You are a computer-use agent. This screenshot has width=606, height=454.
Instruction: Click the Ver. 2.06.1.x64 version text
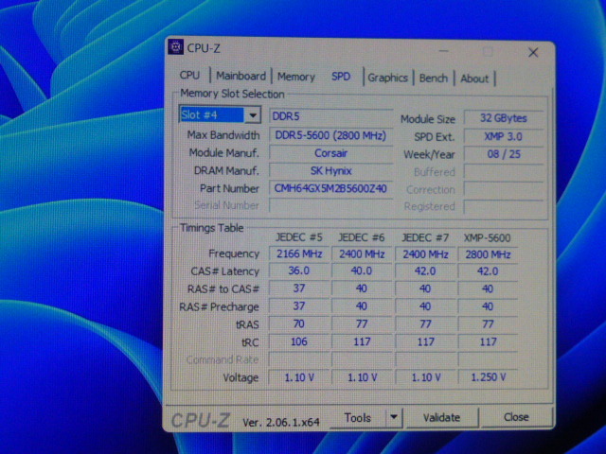coord(281,423)
